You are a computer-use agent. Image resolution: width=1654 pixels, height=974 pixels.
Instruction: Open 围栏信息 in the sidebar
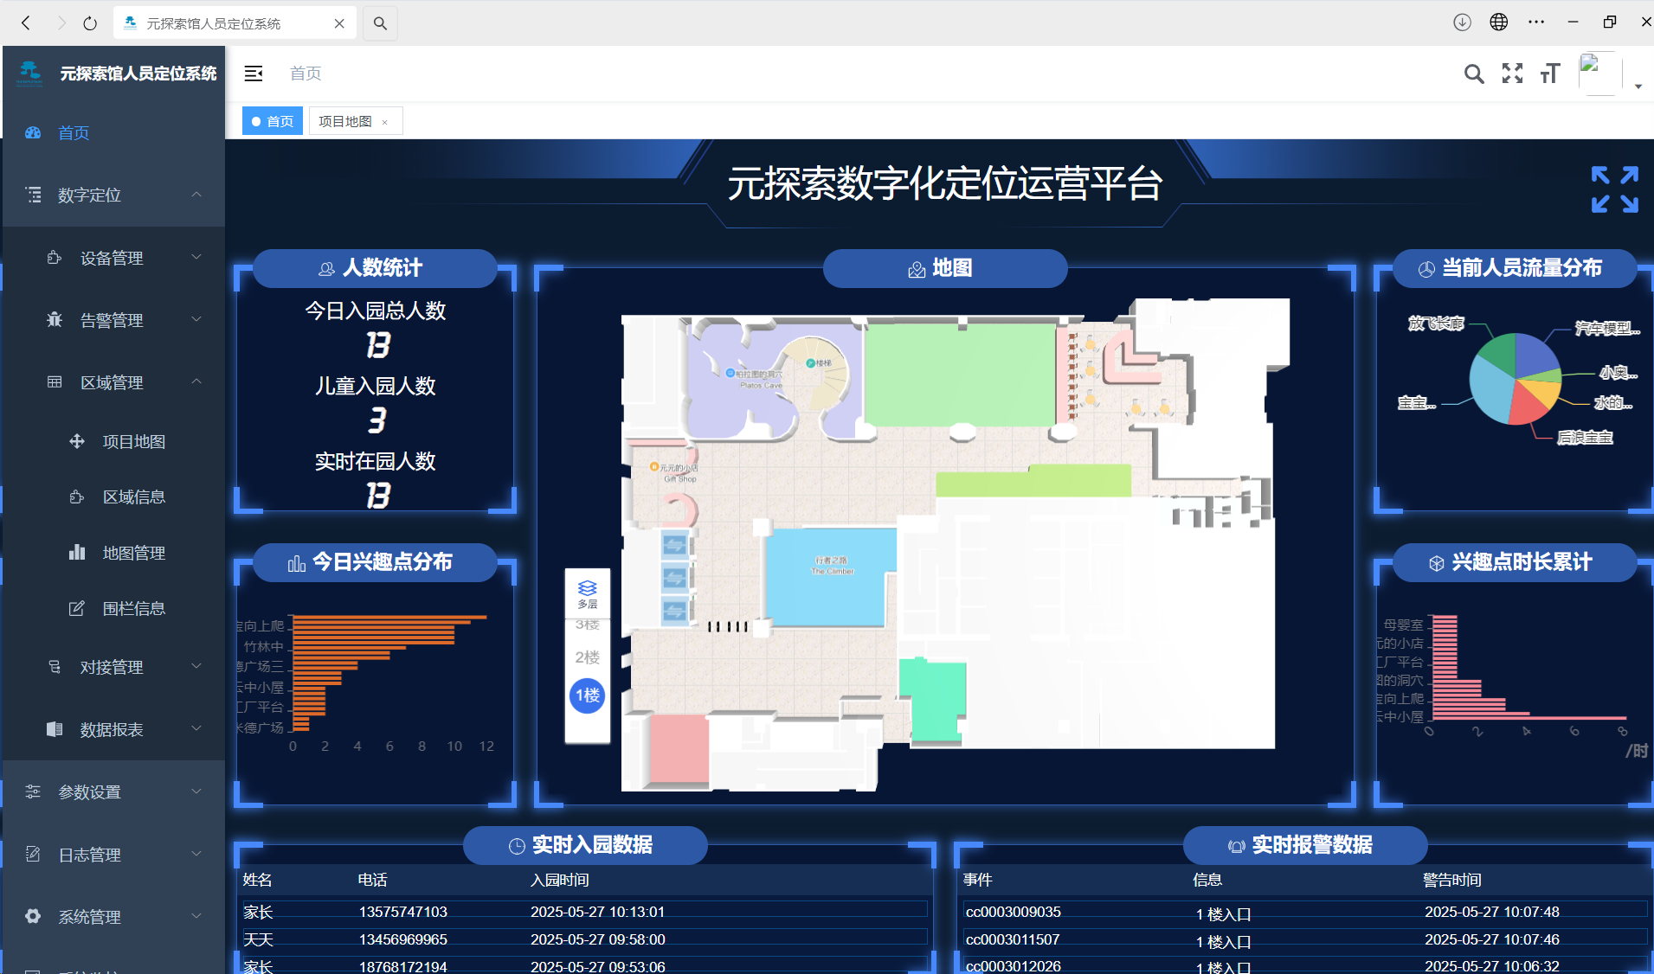[x=133, y=609]
